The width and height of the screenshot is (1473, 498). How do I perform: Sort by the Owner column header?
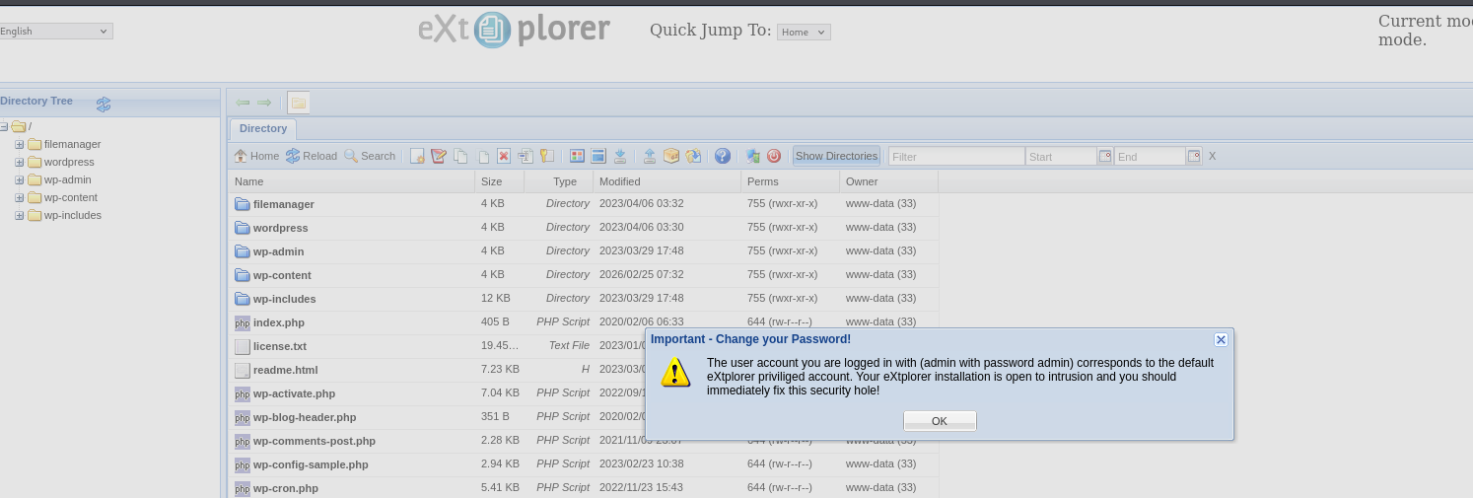pyautogui.click(x=889, y=181)
